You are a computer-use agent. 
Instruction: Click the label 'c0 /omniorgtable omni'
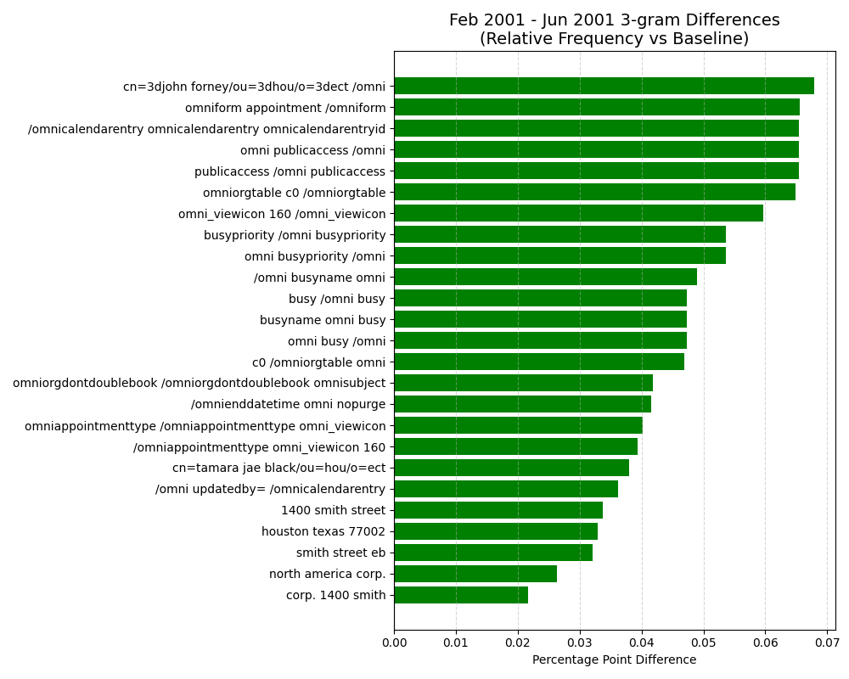tap(319, 362)
